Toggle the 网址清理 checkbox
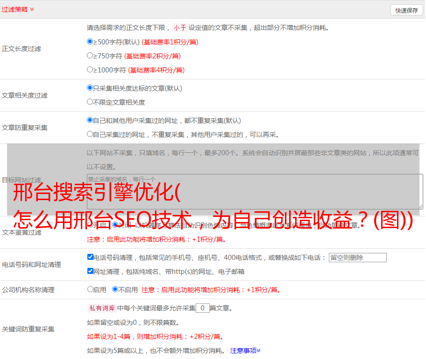This screenshot has width=426, height=359. (90, 271)
